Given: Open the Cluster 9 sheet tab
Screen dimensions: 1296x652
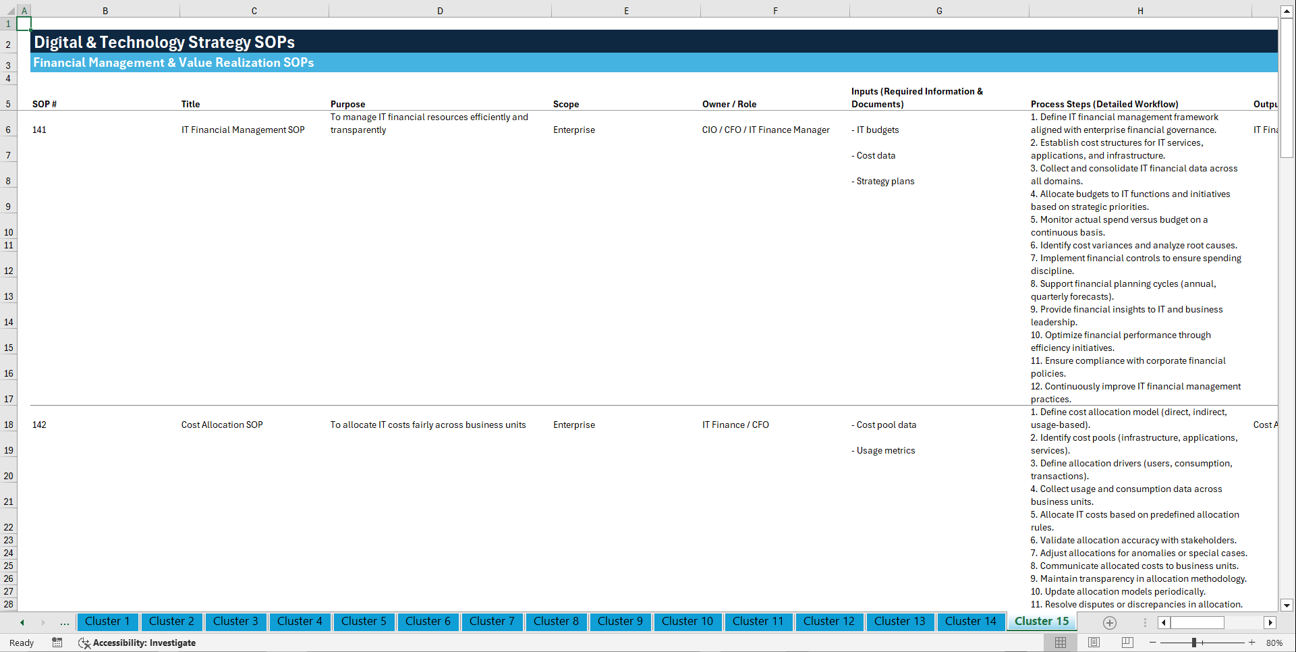Looking at the screenshot, I should coord(620,622).
